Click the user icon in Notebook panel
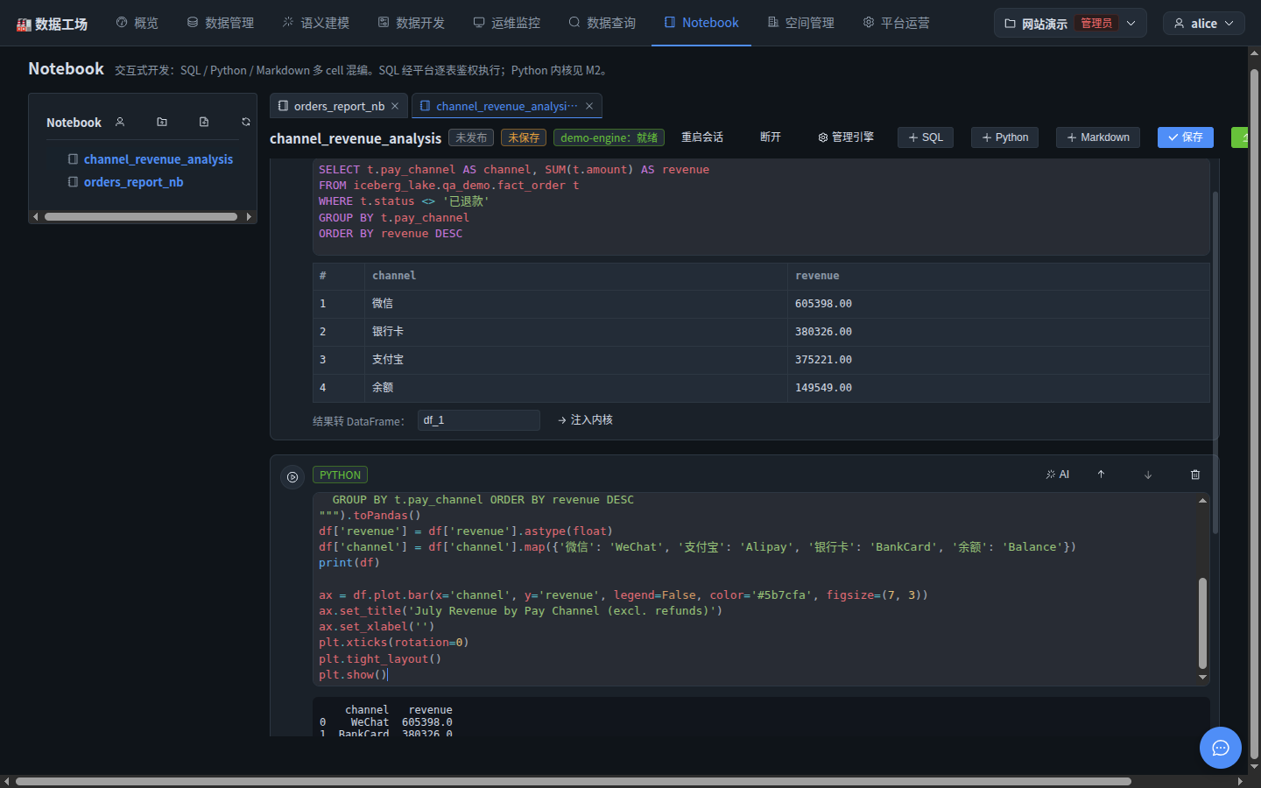Image resolution: width=1261 pixels, height=788 pixels. [120, 122]
